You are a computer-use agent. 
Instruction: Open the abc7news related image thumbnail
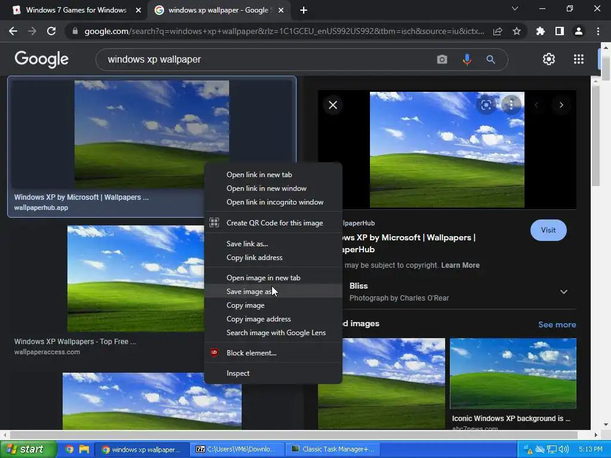513,373
